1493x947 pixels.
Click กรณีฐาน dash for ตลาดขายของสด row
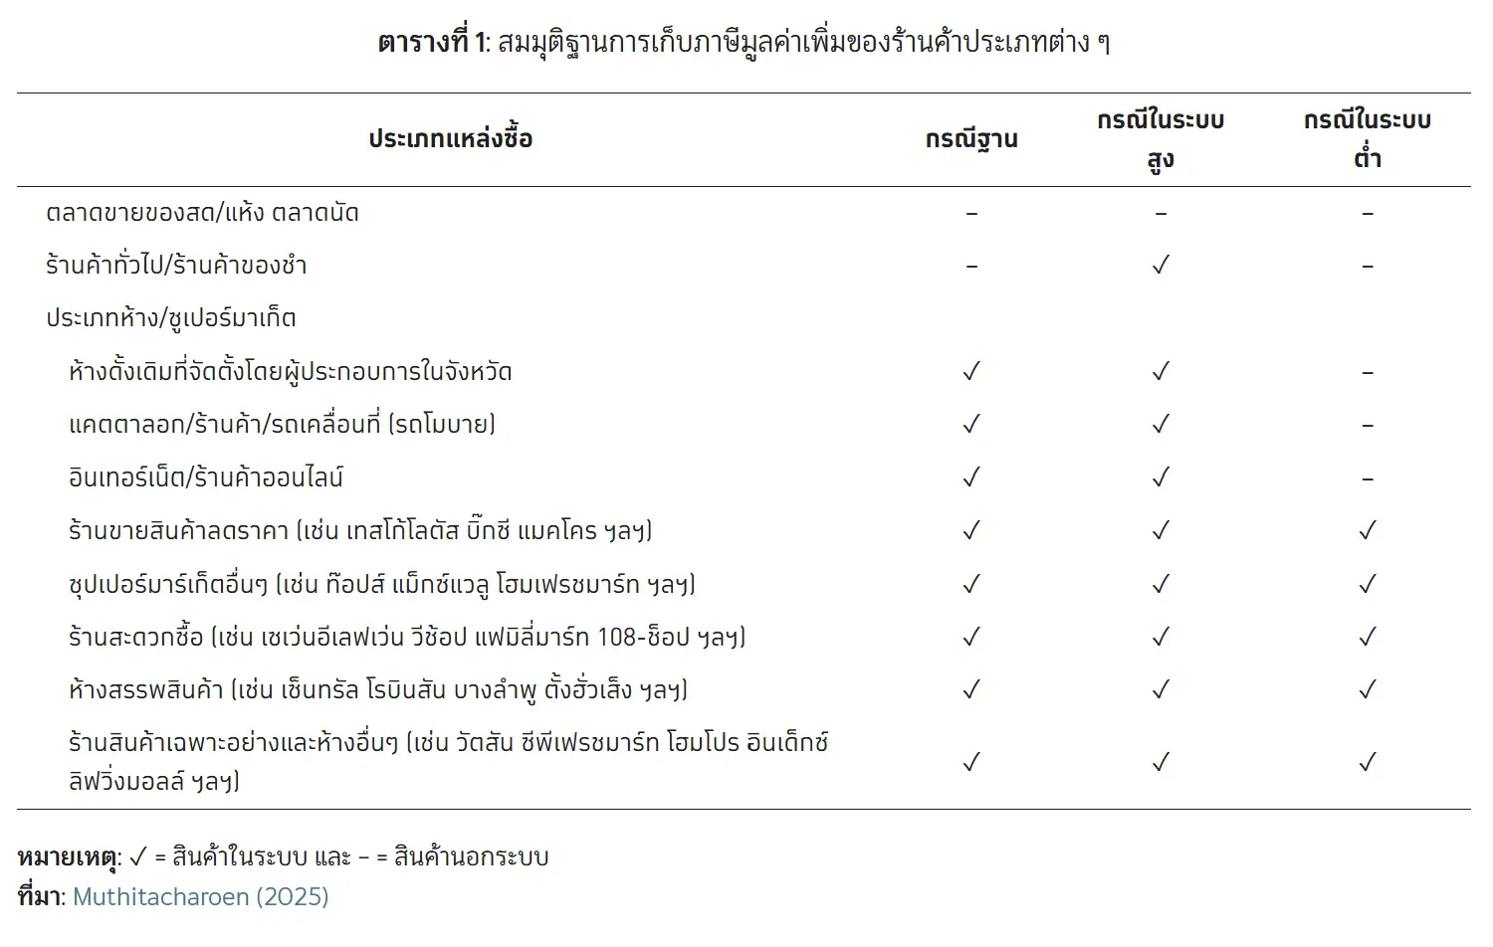(x=971, y=214)
